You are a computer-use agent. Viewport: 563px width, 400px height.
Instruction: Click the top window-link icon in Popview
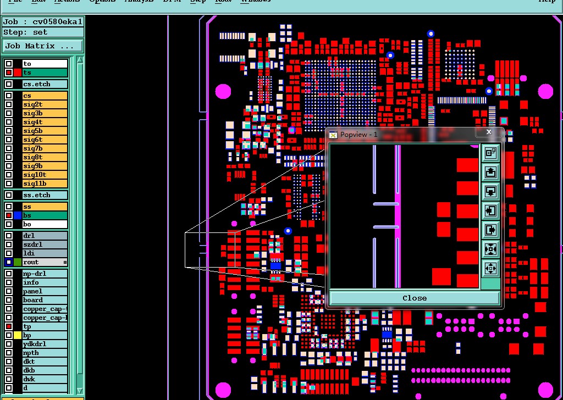tap(490, 153)
